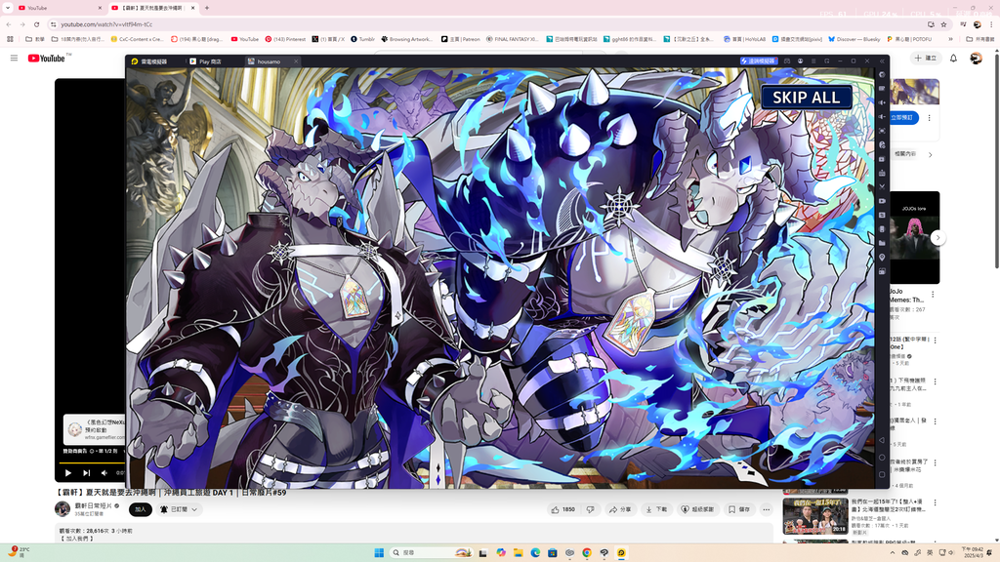Open the Pinterest bookmark
1000x562 pixels.
(285, 39)
